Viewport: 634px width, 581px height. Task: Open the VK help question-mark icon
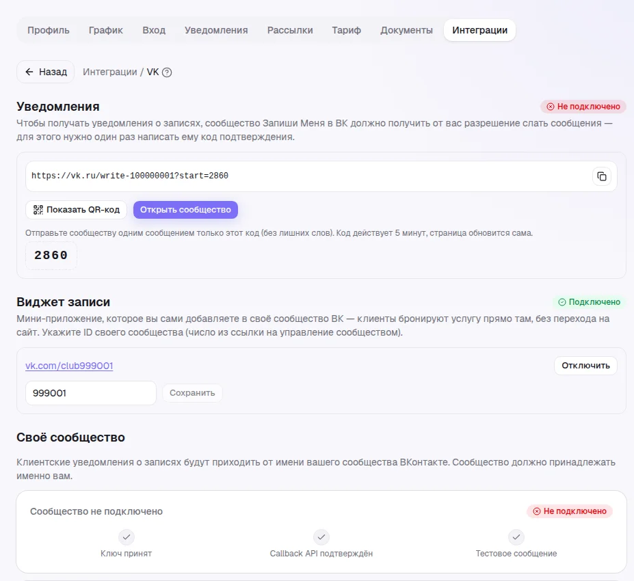coord(167,72)
